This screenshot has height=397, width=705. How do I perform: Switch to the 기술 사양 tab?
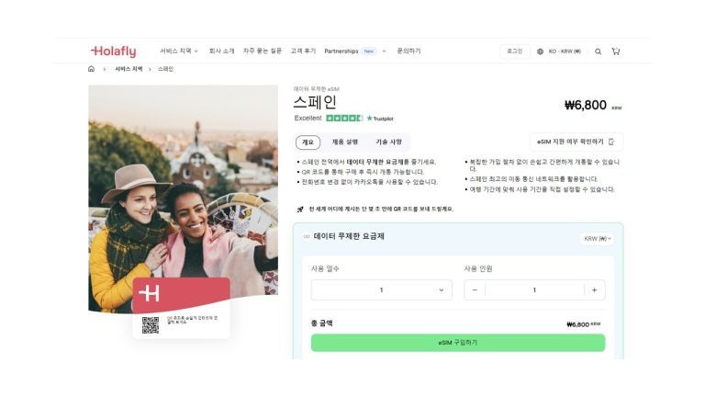tap(389, 142)
